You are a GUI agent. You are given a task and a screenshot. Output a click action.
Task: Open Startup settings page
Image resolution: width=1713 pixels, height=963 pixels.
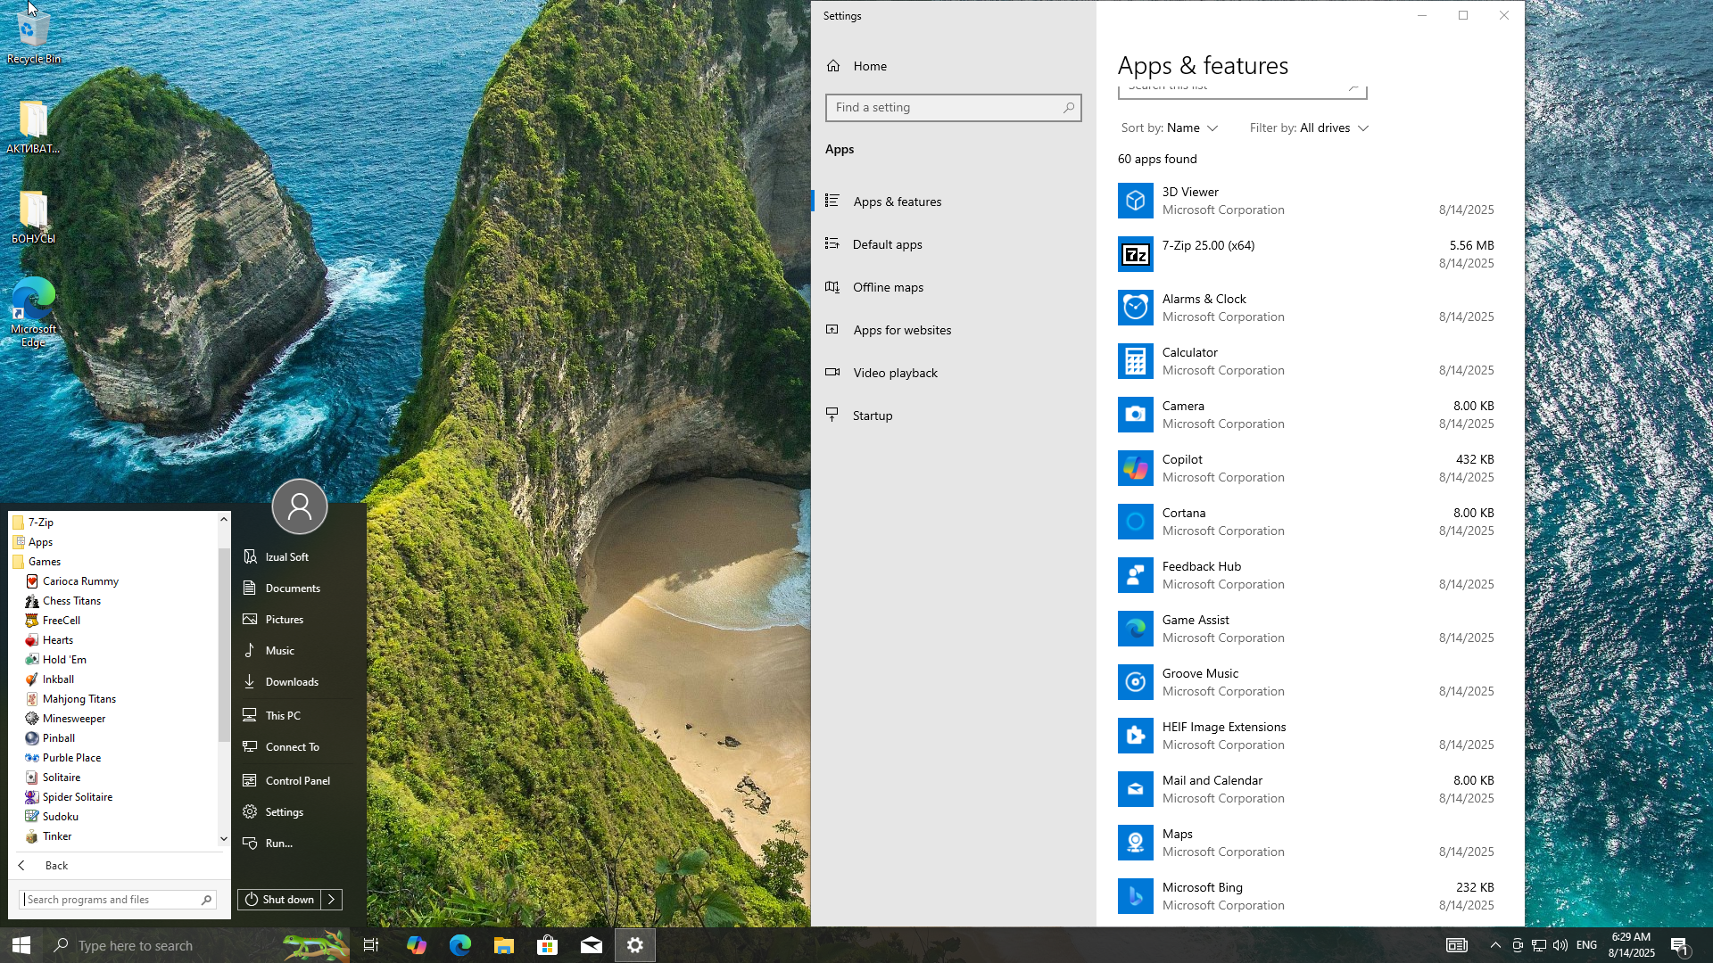click(x=954, y=416)
